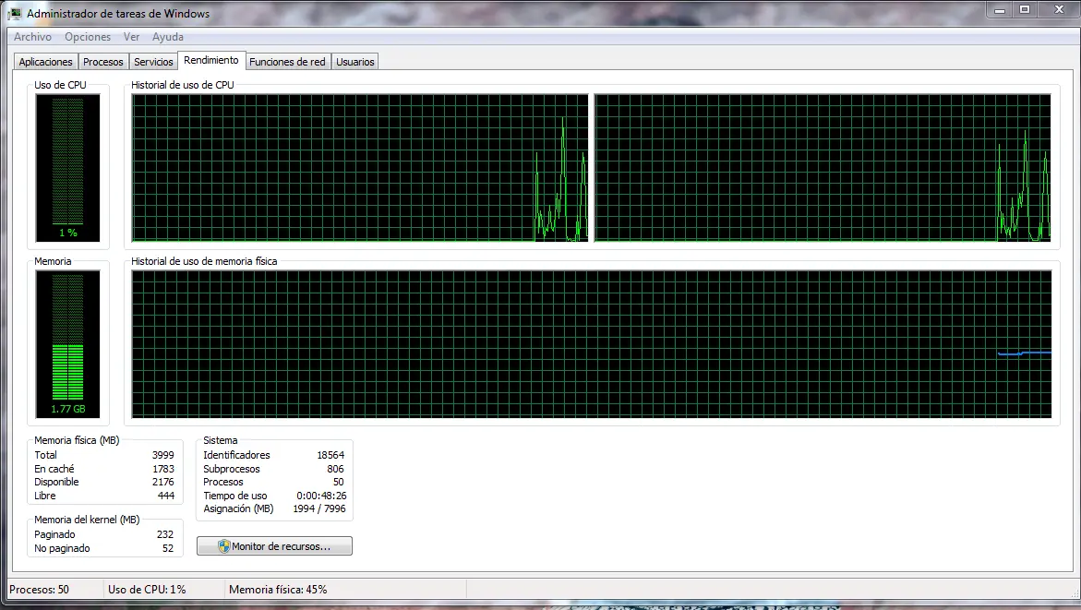Click the Memoria física: 45% status entry

click(x=278, y=590)
